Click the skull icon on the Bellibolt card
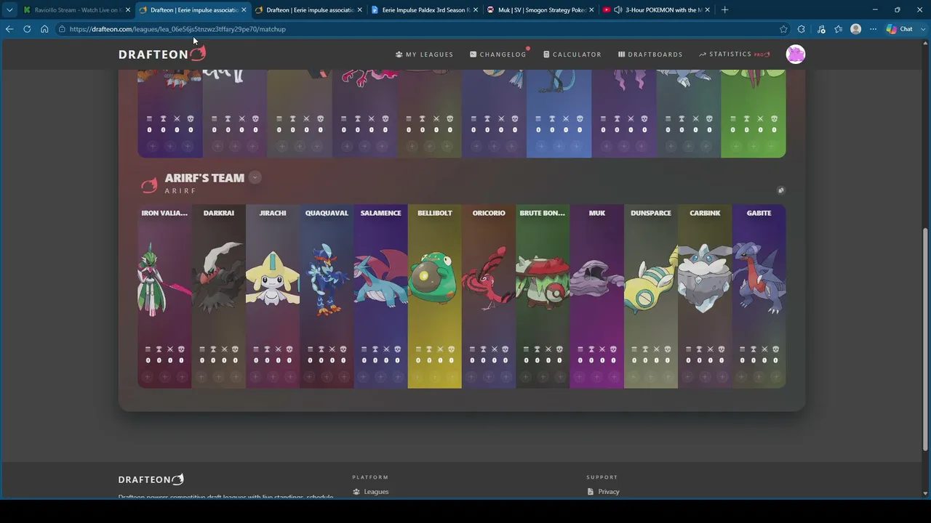The image size is (931, 523). pos(451,349)
